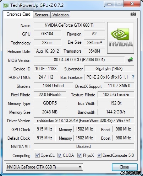Click the Computing label
This screenshot has width=143, height=176.
point(21,156)
